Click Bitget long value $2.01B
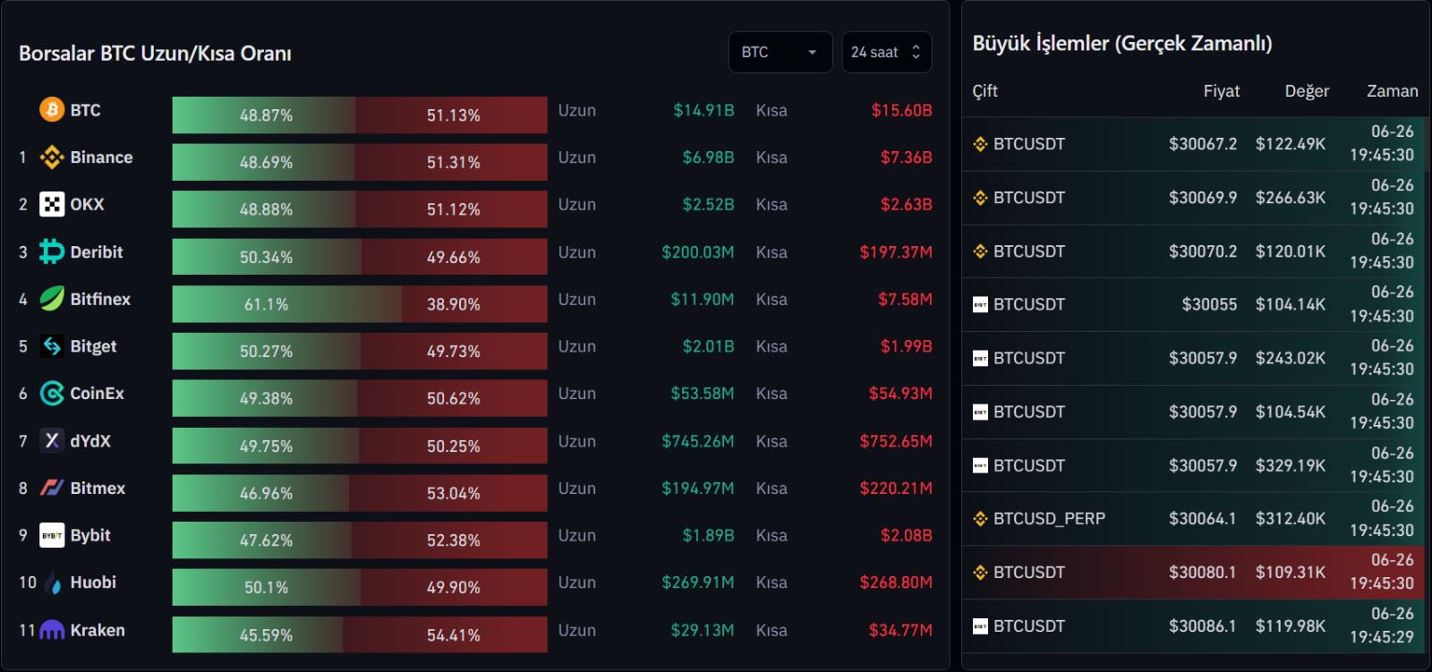The image size is (1432, 672). (x=708, y=346)
